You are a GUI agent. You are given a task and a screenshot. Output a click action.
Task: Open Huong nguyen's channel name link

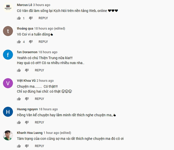click(27, 109)
